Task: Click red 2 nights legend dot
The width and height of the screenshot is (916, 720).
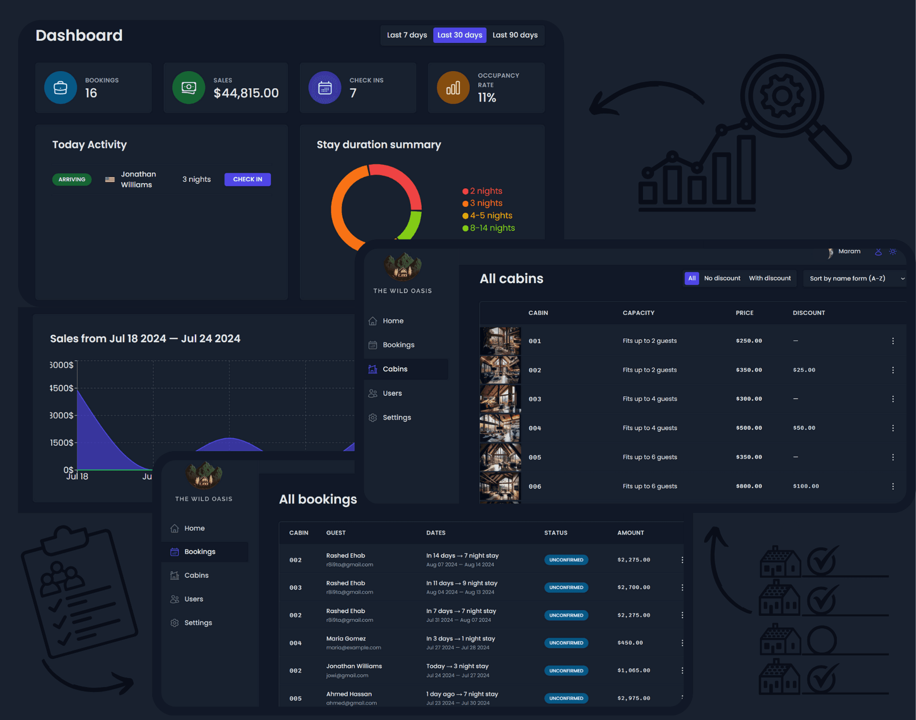Action: coord(465,191)
